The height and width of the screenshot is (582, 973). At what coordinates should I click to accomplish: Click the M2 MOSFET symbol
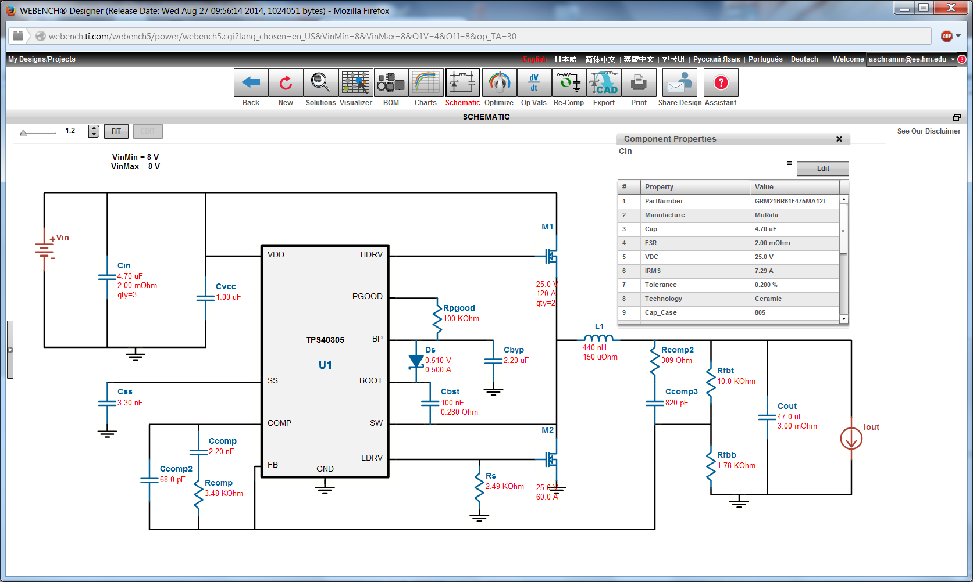551,459
